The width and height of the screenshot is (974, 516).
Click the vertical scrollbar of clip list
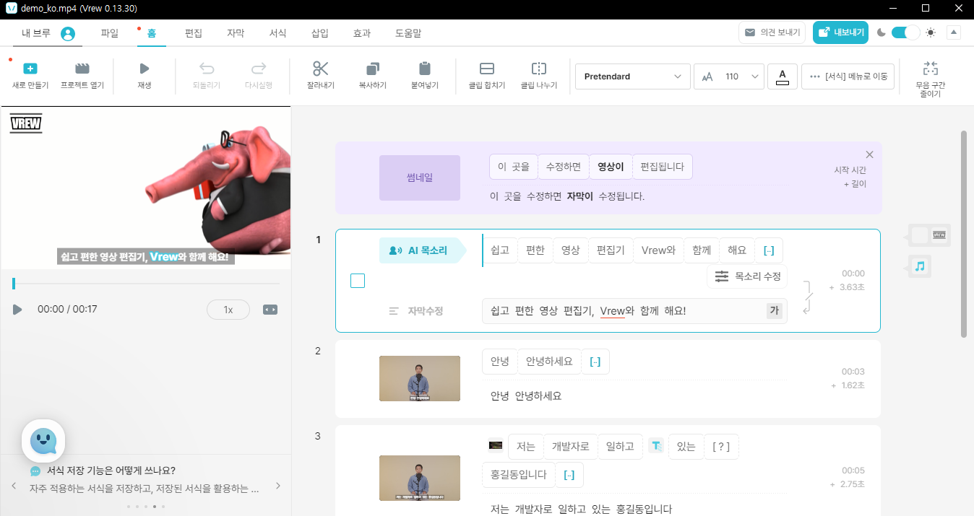click(x=964, y=234)
